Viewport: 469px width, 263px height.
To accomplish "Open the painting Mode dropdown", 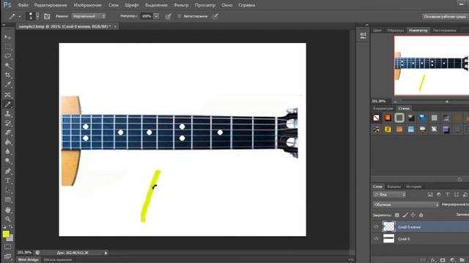I will coord(89,16).
